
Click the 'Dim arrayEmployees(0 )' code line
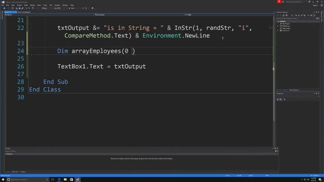click(96, 51)
